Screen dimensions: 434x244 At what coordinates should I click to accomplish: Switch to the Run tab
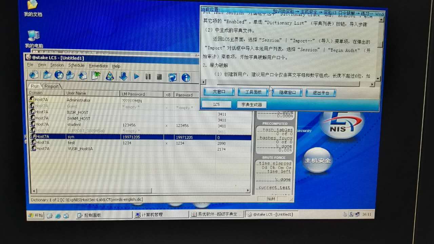[x=35, y=86]
